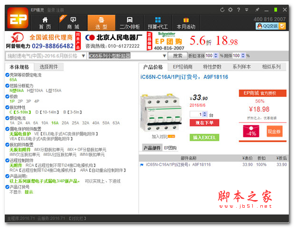Click the 折扣本体 value field
Image resolution: width=294 pixels, height=228 pixels.
click(209, 56)
